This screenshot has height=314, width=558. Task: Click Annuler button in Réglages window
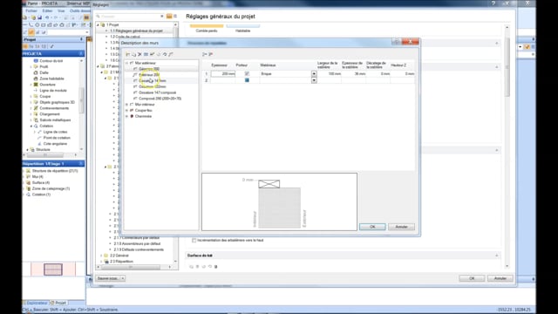pyautogui.click(x=500, y=278)
